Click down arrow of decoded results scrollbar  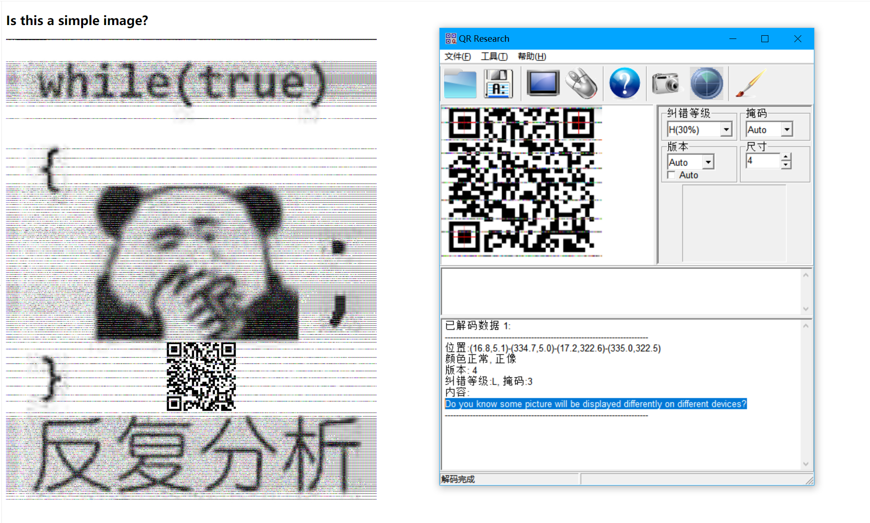806,464
